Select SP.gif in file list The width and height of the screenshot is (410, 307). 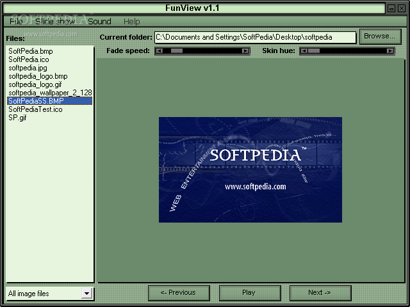(50, 118)
